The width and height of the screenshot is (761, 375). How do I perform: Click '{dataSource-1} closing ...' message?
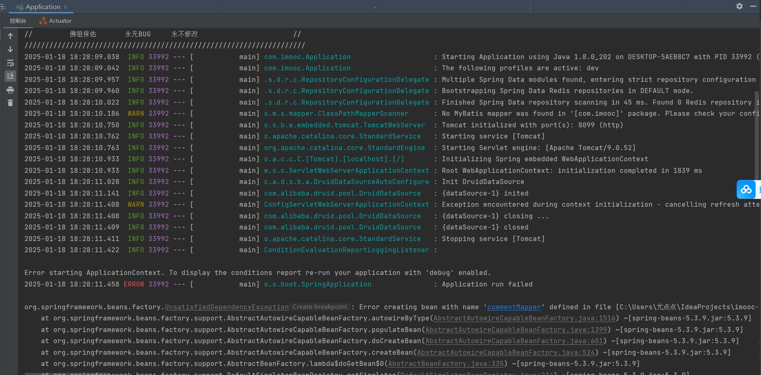(495, 216)
